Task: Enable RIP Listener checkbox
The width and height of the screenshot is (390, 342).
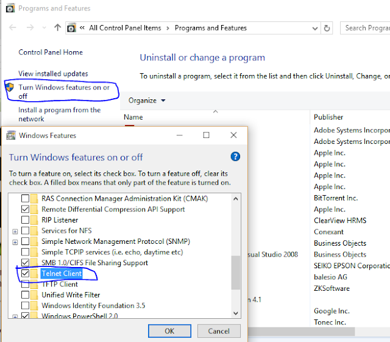Action: 25,220
